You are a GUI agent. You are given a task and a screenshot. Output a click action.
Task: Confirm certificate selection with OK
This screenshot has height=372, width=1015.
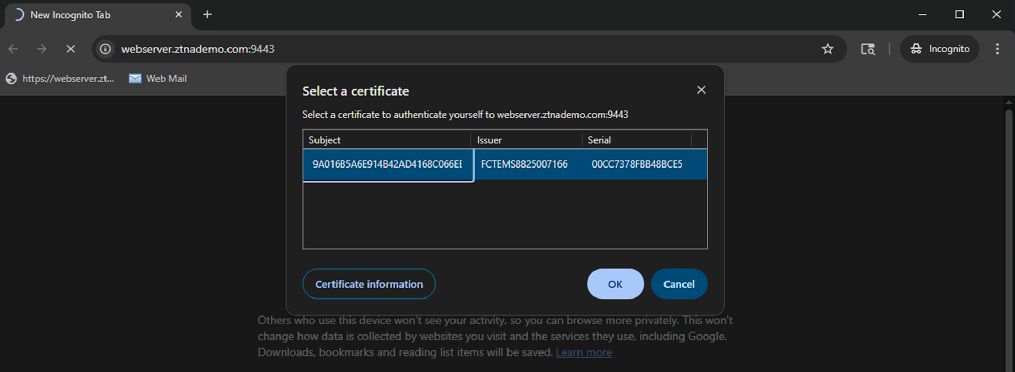click(615, 284)
